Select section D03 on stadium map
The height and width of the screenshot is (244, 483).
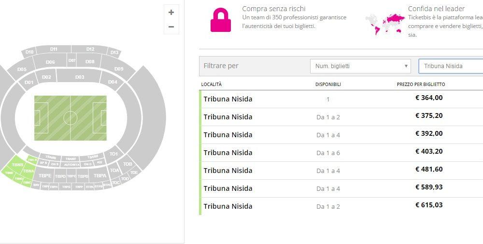point(80,77)
